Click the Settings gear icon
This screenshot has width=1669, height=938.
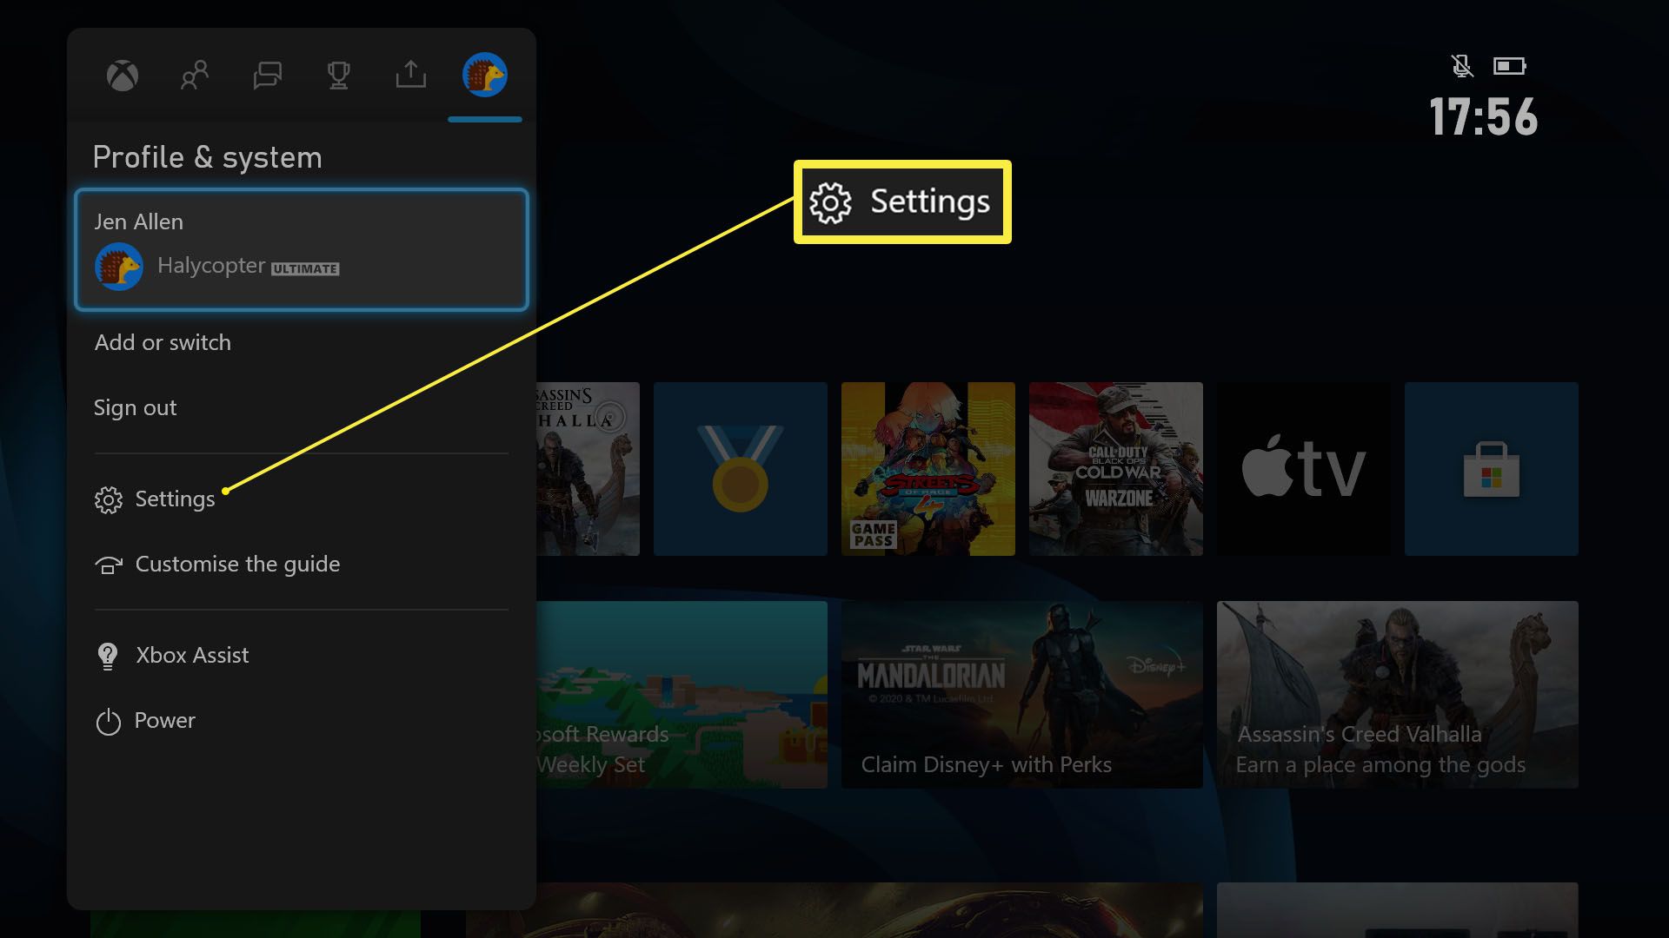point(107,499)
